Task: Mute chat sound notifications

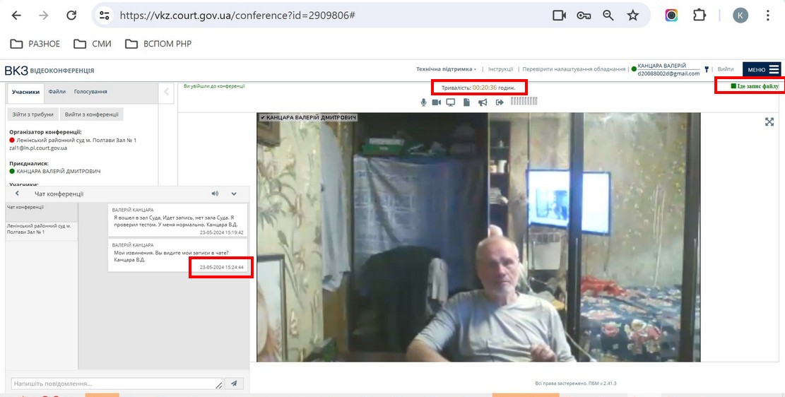Action: [x=215, y=194]
